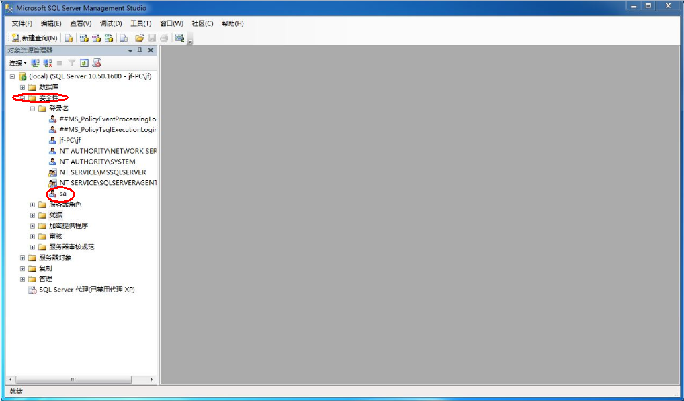Collapse the 登录名 folder node
The width and height of the screenshot is (684, 401).
32,109
